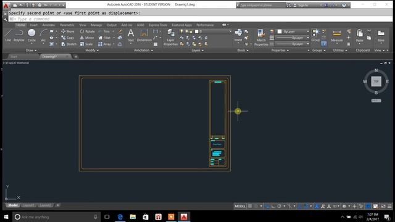Open the Parametric ribbon tab
The image size is (395, 222).
pyautogui.click(x=67, y=25)
